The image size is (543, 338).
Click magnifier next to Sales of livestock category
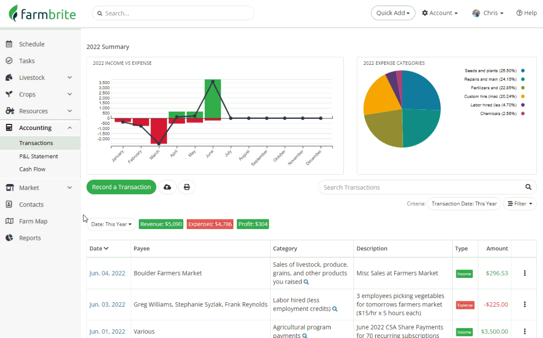306,282
